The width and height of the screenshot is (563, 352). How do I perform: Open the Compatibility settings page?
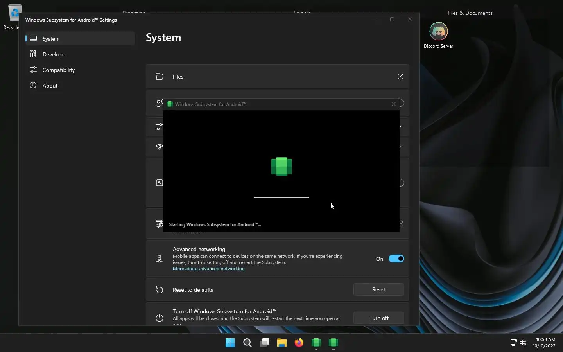[80, 70]
